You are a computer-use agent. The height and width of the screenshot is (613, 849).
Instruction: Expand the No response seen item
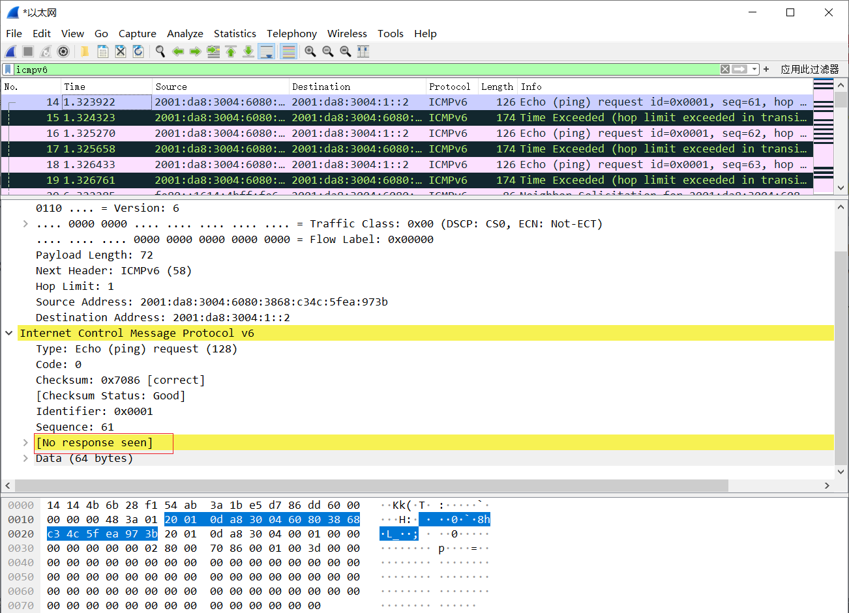tap(25, 442)
